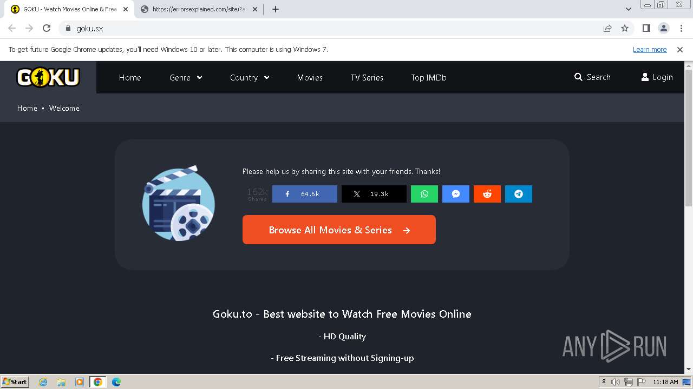Open Internet Explorer from taskbar

click(x=43, y=382)
